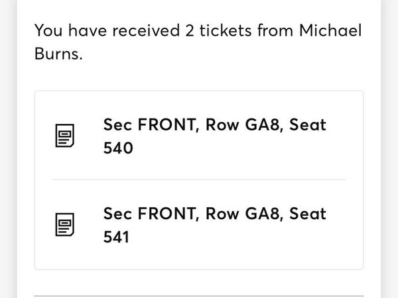The image size is (398, 298).
Task: Select the seat number 541
Action: click(116, 237)
